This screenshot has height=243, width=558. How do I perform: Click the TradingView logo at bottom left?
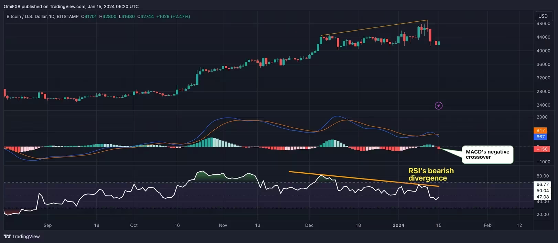(x=22, y=236)
